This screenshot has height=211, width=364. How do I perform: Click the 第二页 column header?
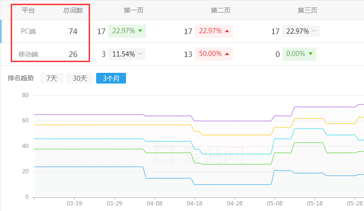(x=221, y=10)
